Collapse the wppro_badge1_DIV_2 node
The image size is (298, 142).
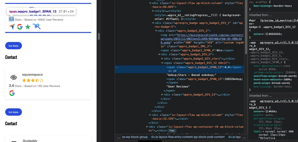coord(156,31)
